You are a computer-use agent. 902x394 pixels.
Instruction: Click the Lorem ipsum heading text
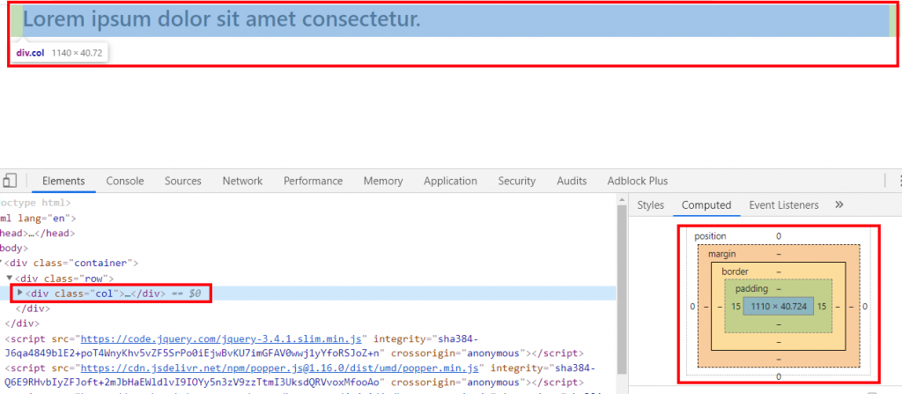[x=222, y=19]
